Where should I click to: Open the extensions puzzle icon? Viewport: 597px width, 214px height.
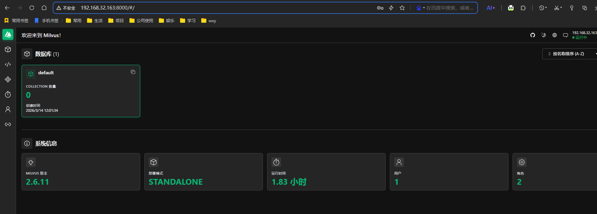click(523, 8)
